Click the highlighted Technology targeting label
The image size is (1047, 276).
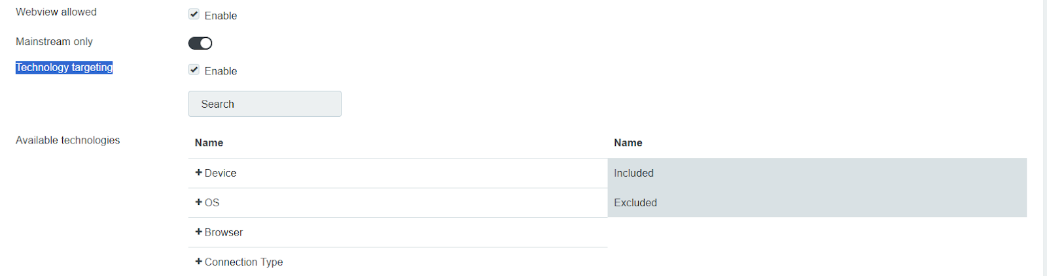pyautogui.click(x=64, y=68)
